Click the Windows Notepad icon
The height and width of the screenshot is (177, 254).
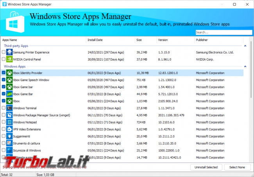click(x=9, y=122)
